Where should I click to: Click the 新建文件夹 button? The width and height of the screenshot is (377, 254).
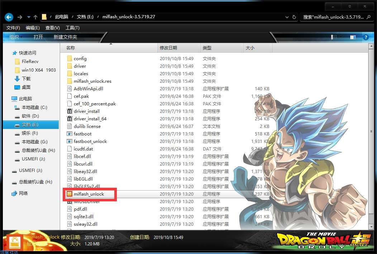tap(65, 37)
